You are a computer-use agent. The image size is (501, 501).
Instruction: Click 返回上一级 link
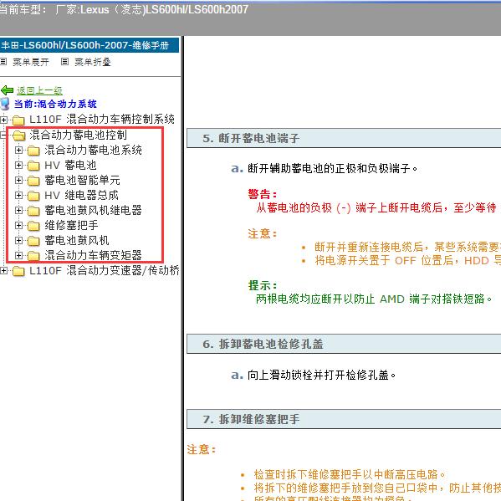coord(39,90)
